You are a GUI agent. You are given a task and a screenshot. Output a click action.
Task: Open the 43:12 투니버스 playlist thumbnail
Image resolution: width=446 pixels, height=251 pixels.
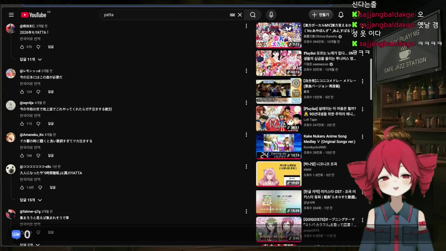[279, 63]
